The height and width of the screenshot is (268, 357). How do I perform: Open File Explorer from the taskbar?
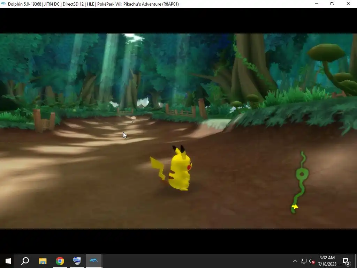click(43, 261)
